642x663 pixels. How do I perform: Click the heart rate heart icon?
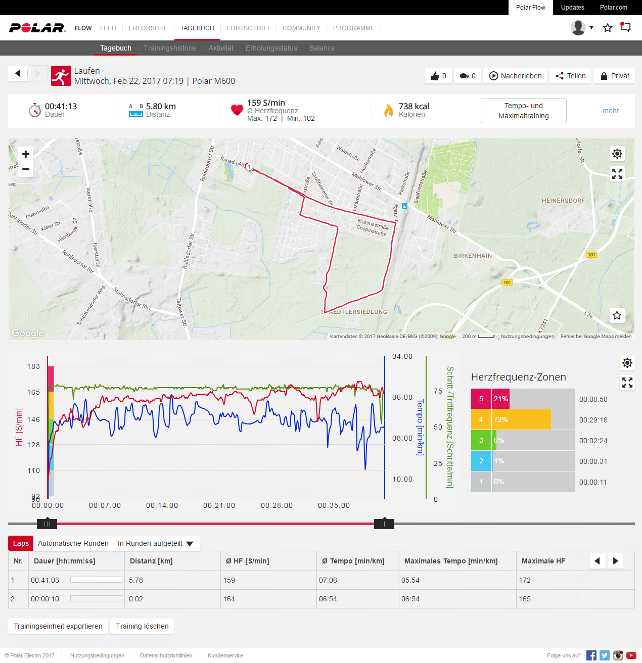tap(237, 110)
